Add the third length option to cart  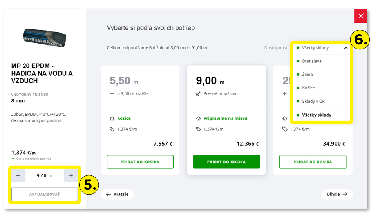tap(313, 162)
